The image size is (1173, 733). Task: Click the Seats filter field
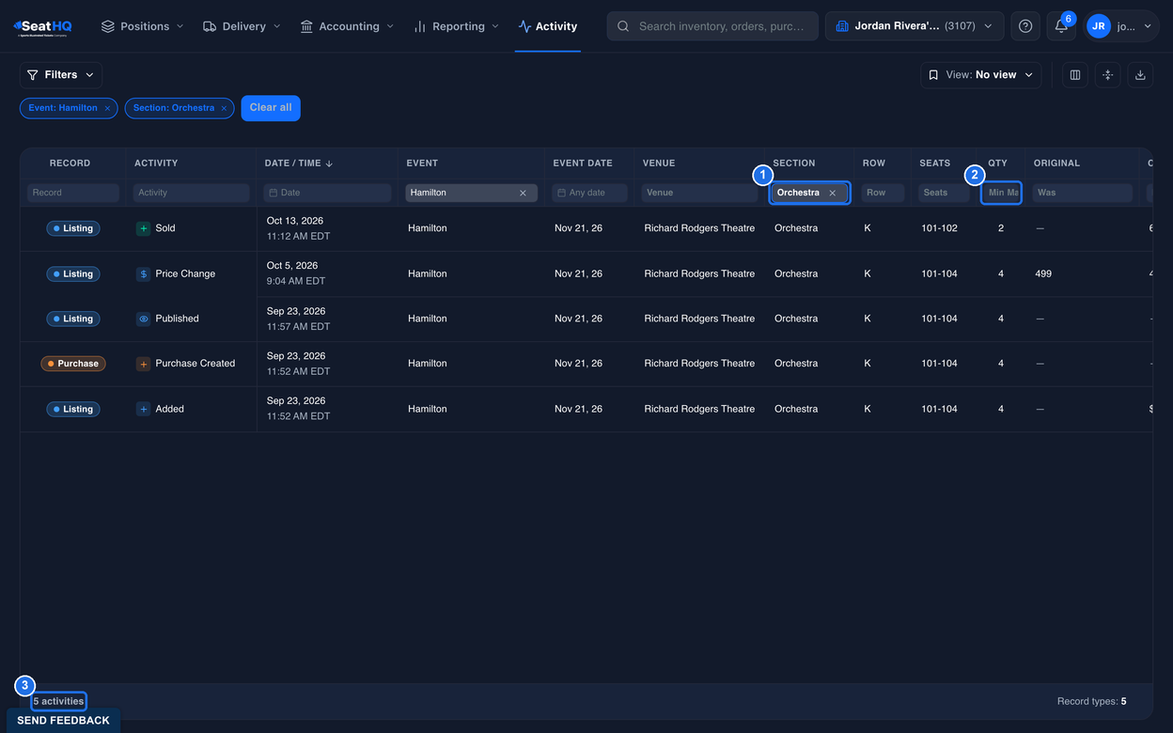click(x=944, y=193)
